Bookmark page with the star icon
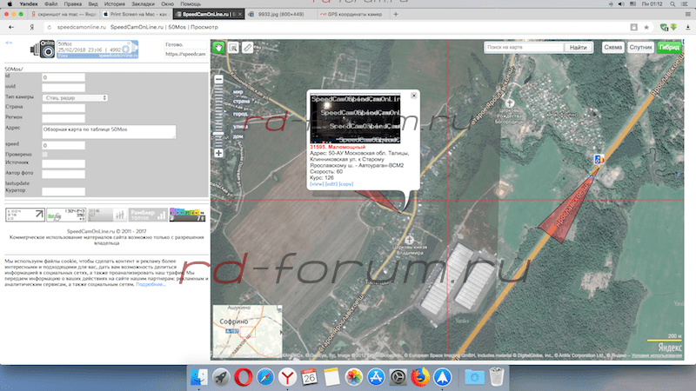Viewport: 696px width, 391px height. point(646,27)
